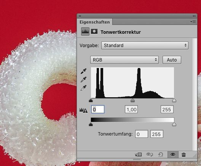This screenshot has height=166, width=201.
Task: Clip adjustment to layer below
Action: tap(138, 155)
